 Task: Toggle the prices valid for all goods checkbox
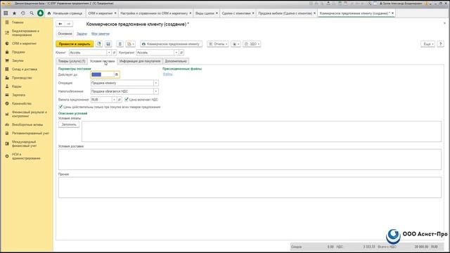point(60,107)
